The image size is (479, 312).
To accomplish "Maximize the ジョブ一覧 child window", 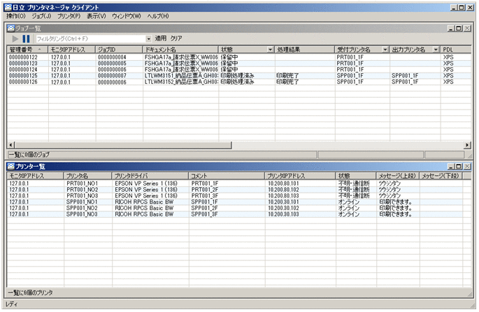I will (x=459, y=29).
